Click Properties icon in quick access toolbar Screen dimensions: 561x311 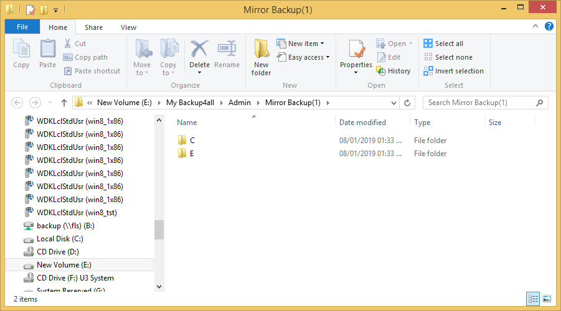[31, 10]
